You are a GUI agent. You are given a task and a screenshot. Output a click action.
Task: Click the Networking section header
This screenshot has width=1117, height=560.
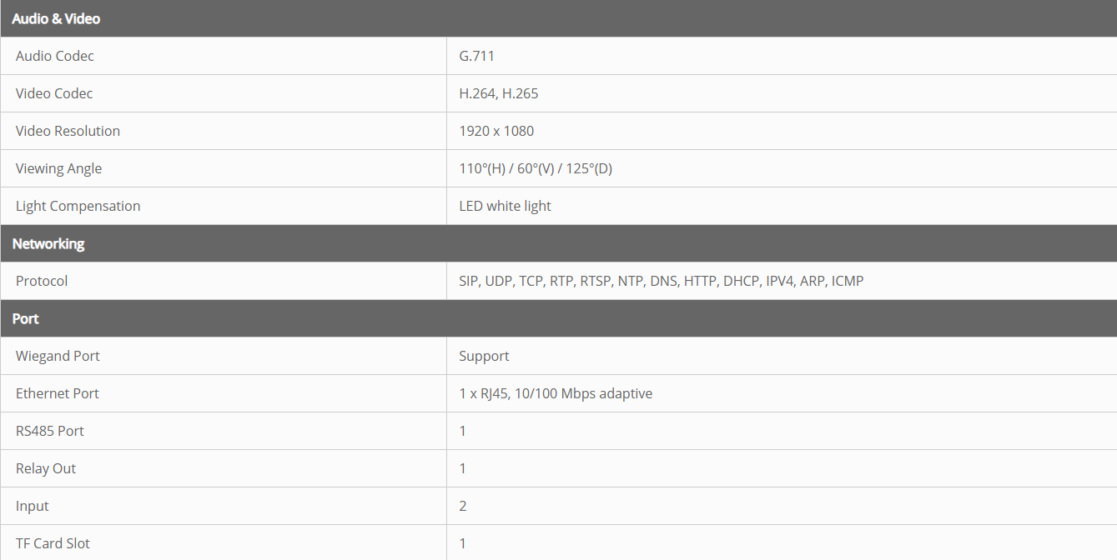point(48,243)
